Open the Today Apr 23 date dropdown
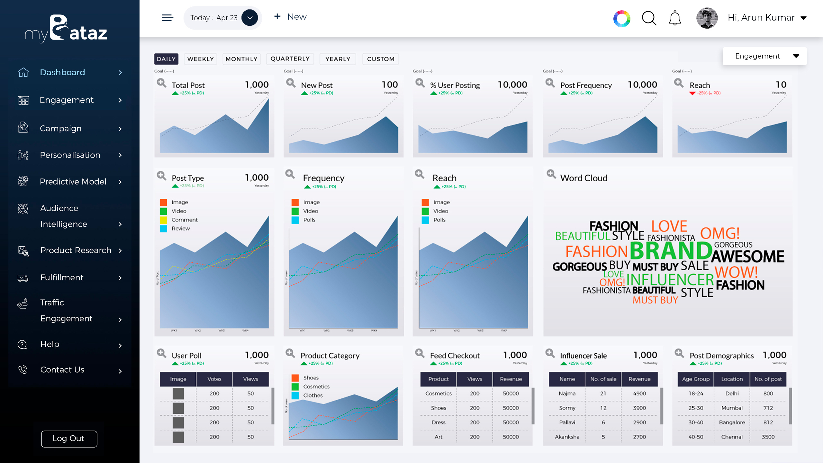The image size is (823, 463). click(249, 18)
